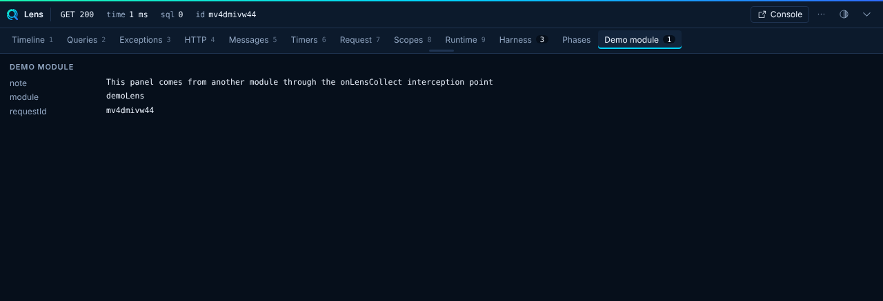Viewport: 883px width, 301px height.
Task: Open the Queries tab
Action: (86, 40)
